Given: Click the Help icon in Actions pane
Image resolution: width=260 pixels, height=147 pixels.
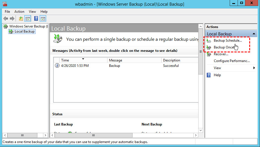Looking at the screenshot, I should click(209, 75).
